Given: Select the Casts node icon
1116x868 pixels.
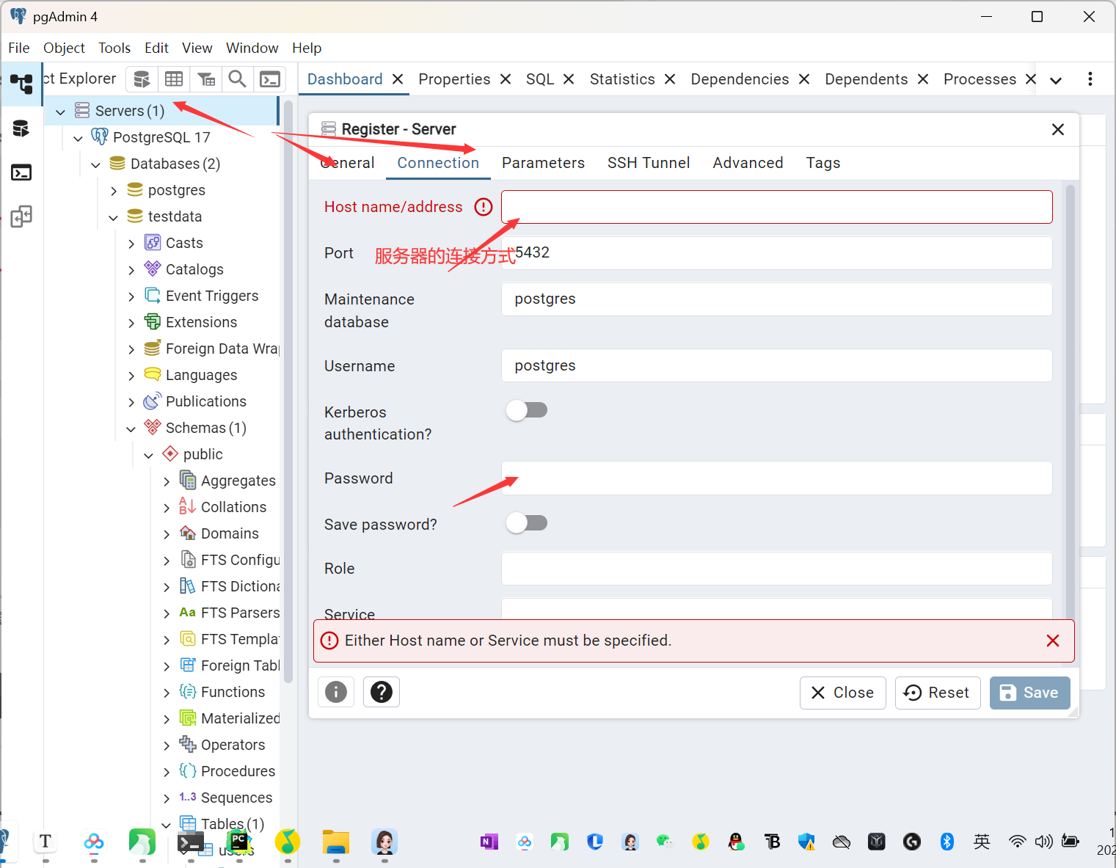Looking at the screenshot, I should 153,243.
